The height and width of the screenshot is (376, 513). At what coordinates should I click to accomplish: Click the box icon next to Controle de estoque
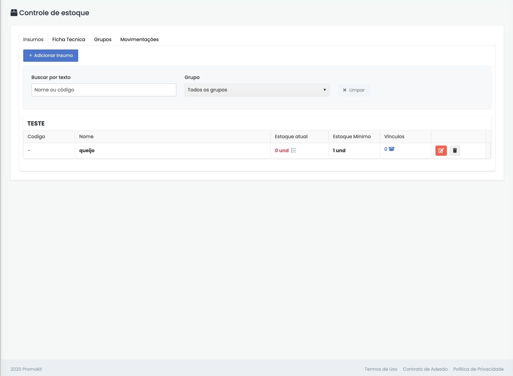click(x=14, y=13)
